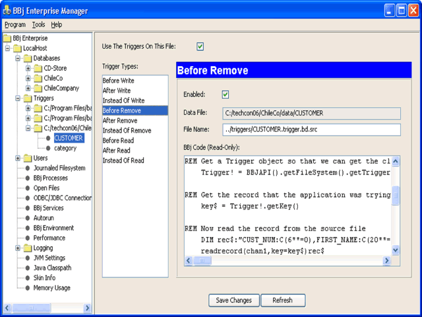The image size is (422, 317).
Task: Click the bullet icon beside Java Classpath
Action: [x=28, y=268]
